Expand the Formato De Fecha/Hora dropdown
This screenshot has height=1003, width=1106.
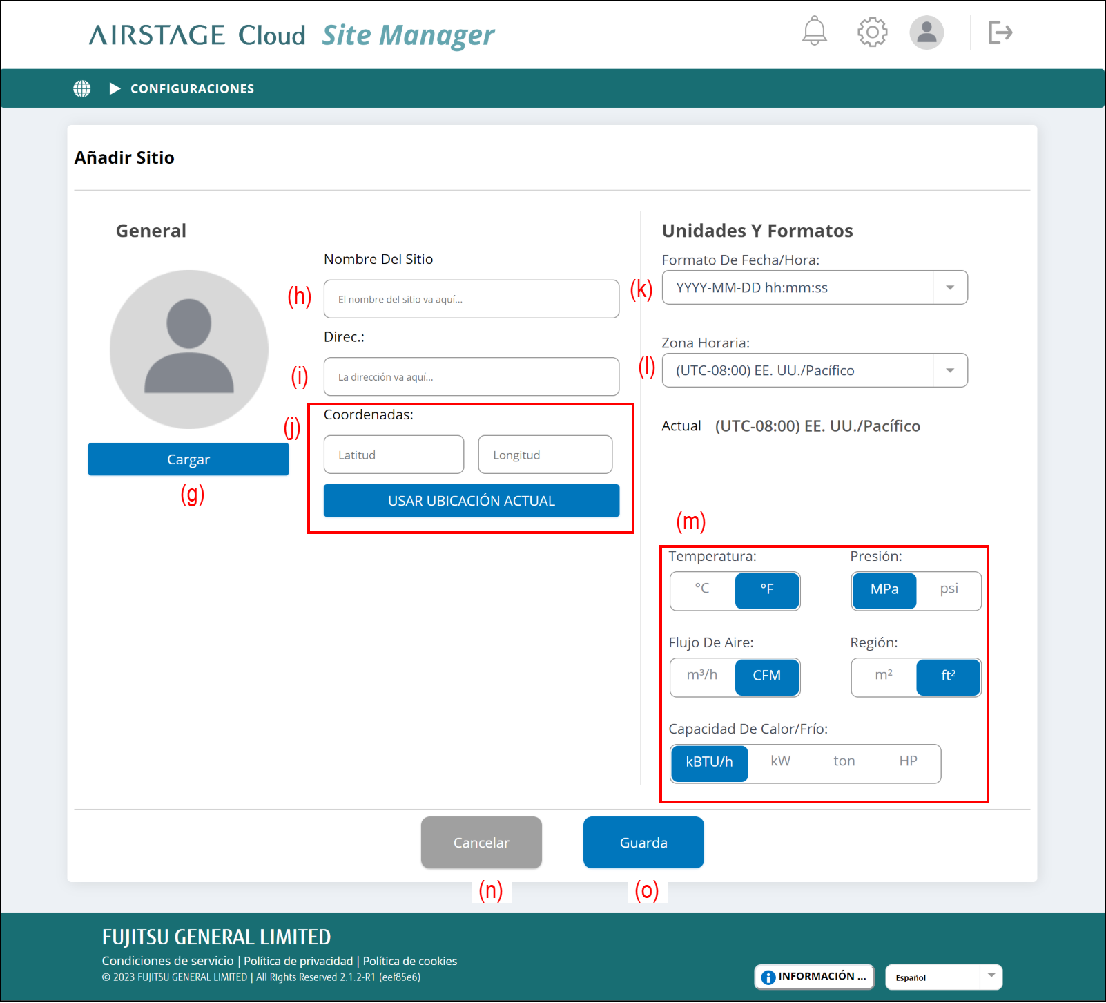950,288
